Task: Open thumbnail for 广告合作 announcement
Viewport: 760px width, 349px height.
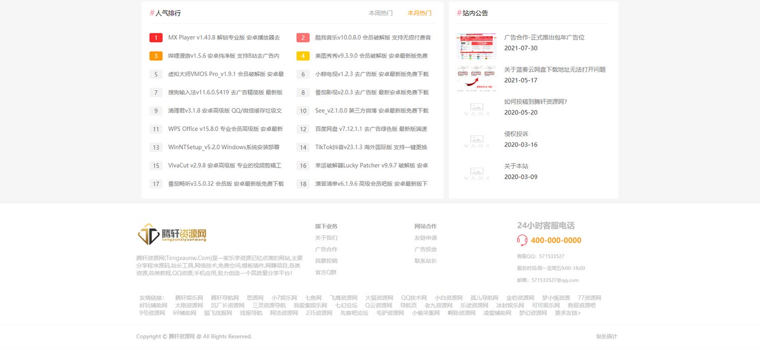Action: tap(476, 46)
